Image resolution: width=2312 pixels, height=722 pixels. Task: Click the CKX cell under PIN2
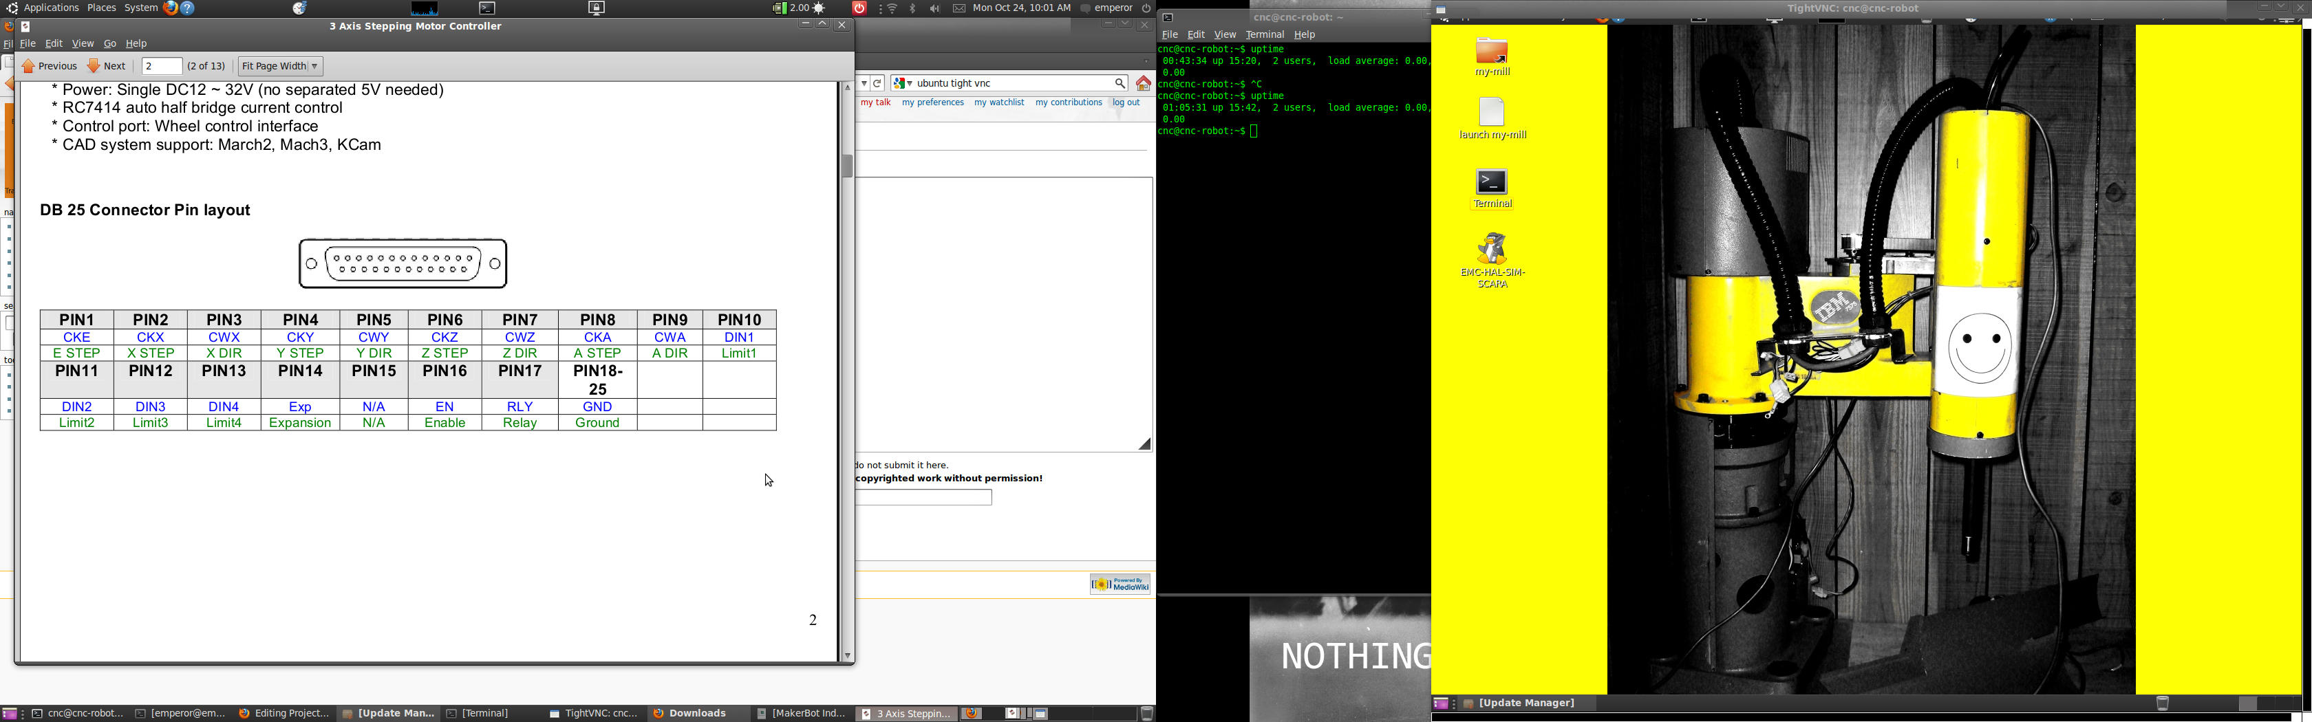[151, 337]
